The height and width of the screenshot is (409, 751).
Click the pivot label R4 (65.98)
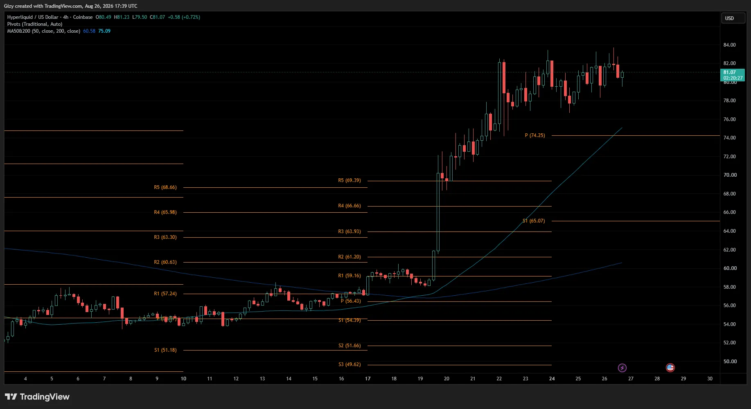point(165,212)
